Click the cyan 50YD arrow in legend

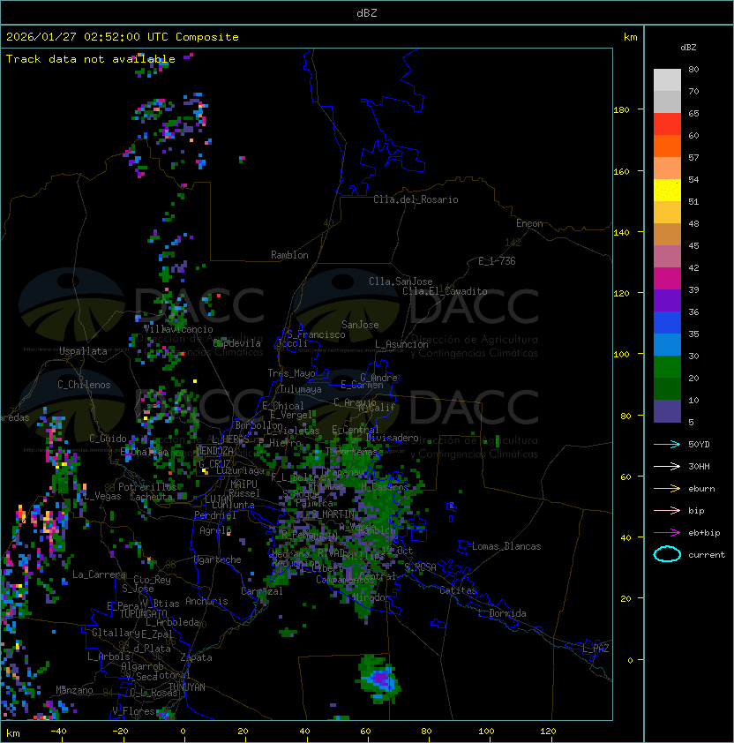point(667,444)
